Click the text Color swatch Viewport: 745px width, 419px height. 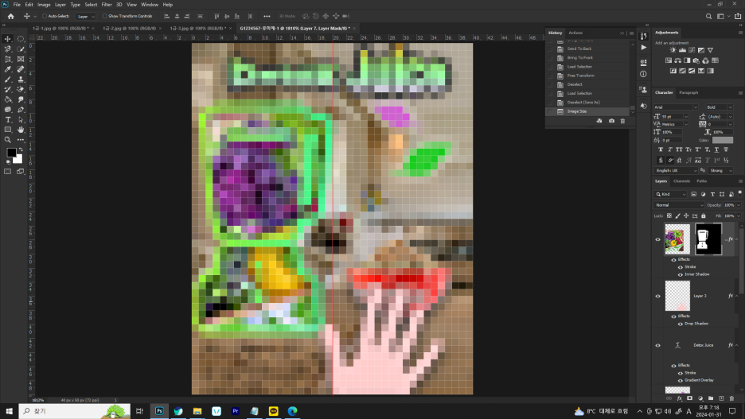pos(722,141)
